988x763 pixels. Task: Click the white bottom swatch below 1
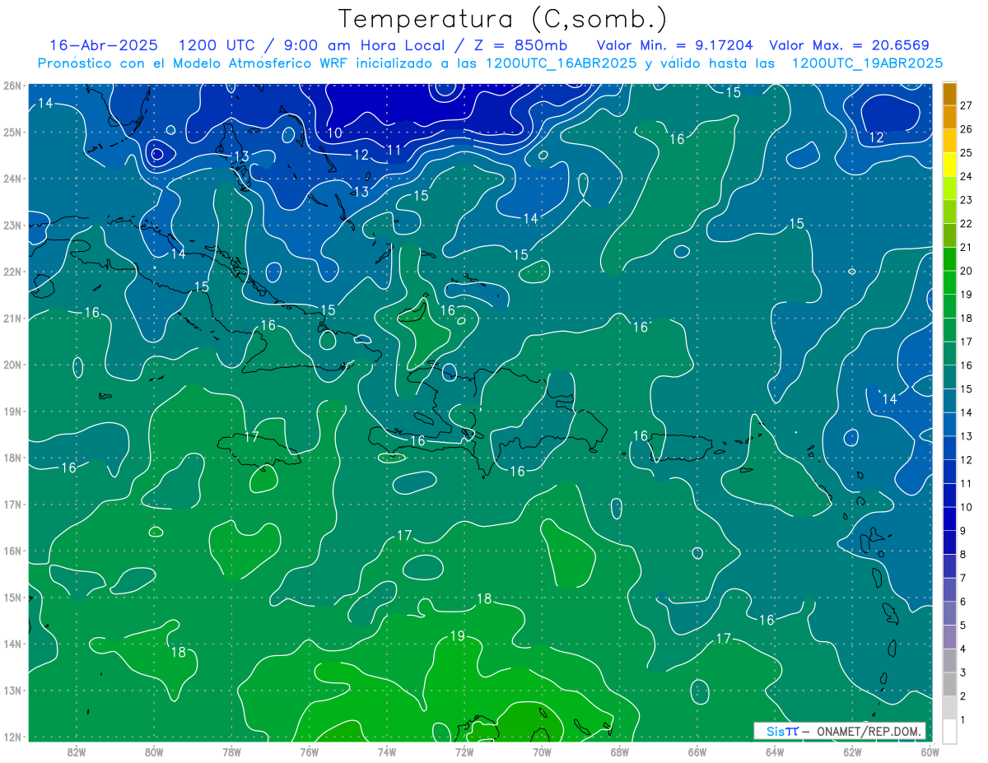click(949, 731)
